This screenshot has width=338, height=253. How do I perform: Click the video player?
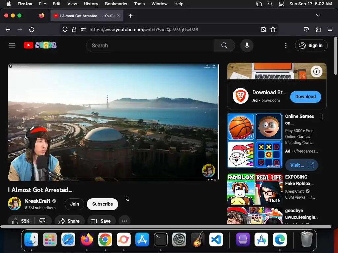pyautogui.click(x=114, y=122)
